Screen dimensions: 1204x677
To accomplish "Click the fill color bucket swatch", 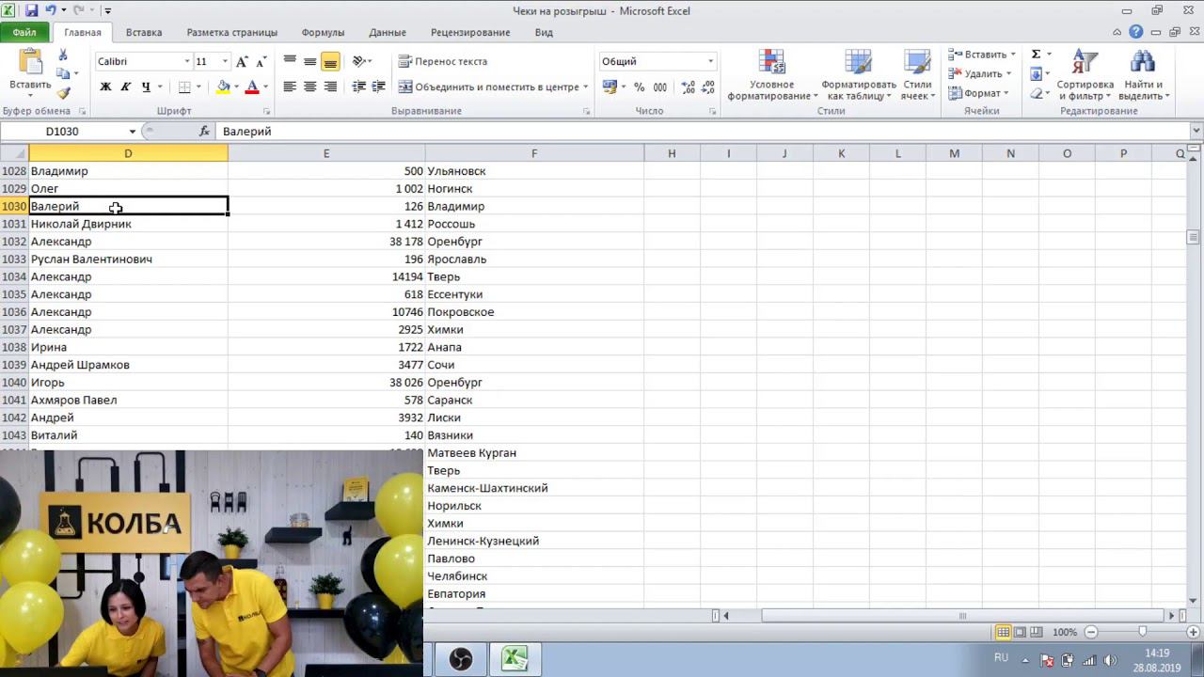I will pos(223,87).
